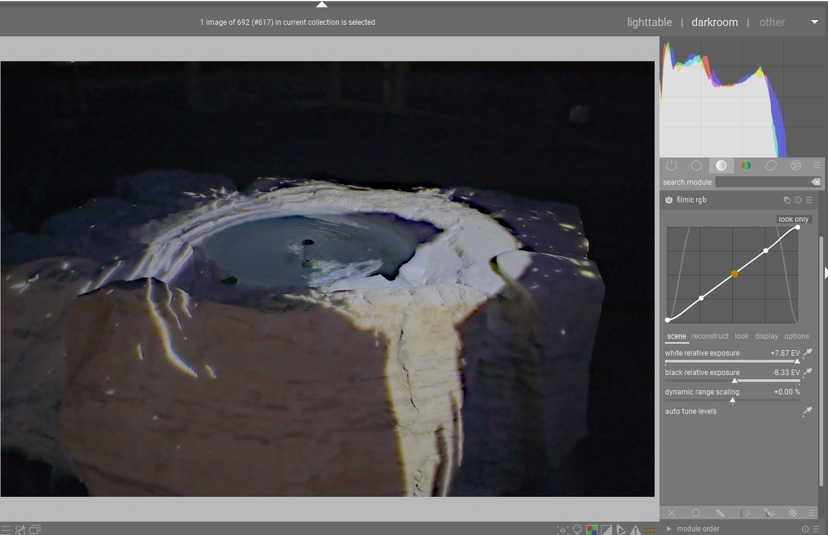Select drawn mask pencil icon
Image resolution: width=828 pixels, height=535 pixels.
(x=720, y=513)
